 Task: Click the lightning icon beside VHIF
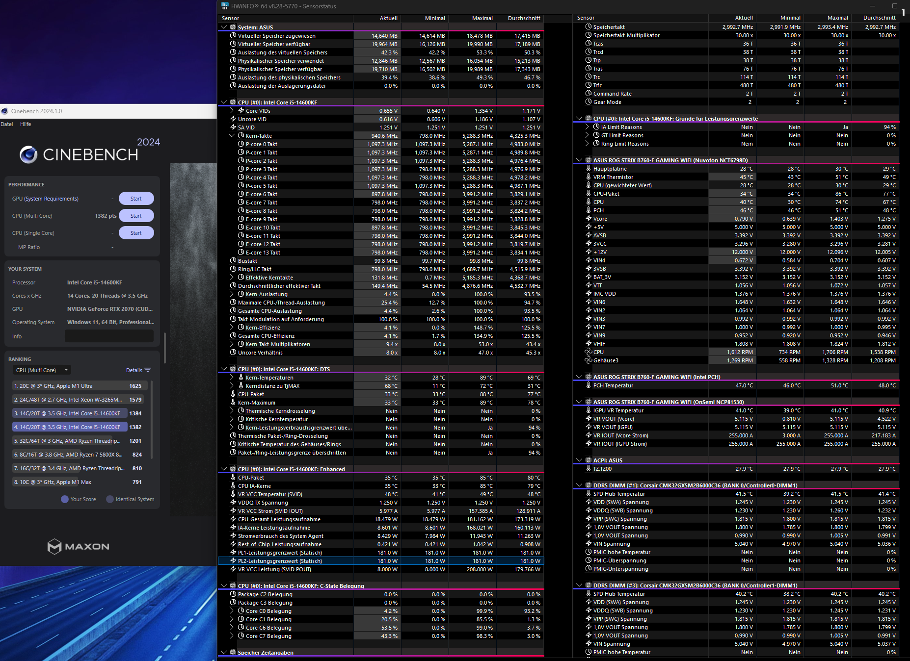click(x=589, y=344)
